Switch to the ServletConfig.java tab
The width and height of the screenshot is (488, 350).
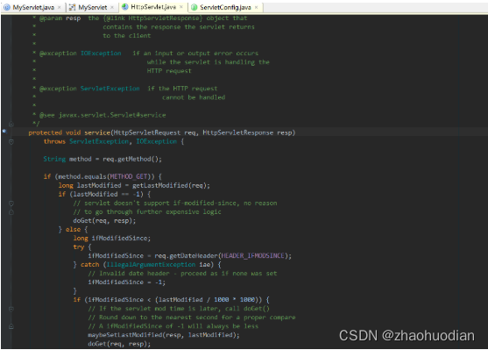(225, 7)
